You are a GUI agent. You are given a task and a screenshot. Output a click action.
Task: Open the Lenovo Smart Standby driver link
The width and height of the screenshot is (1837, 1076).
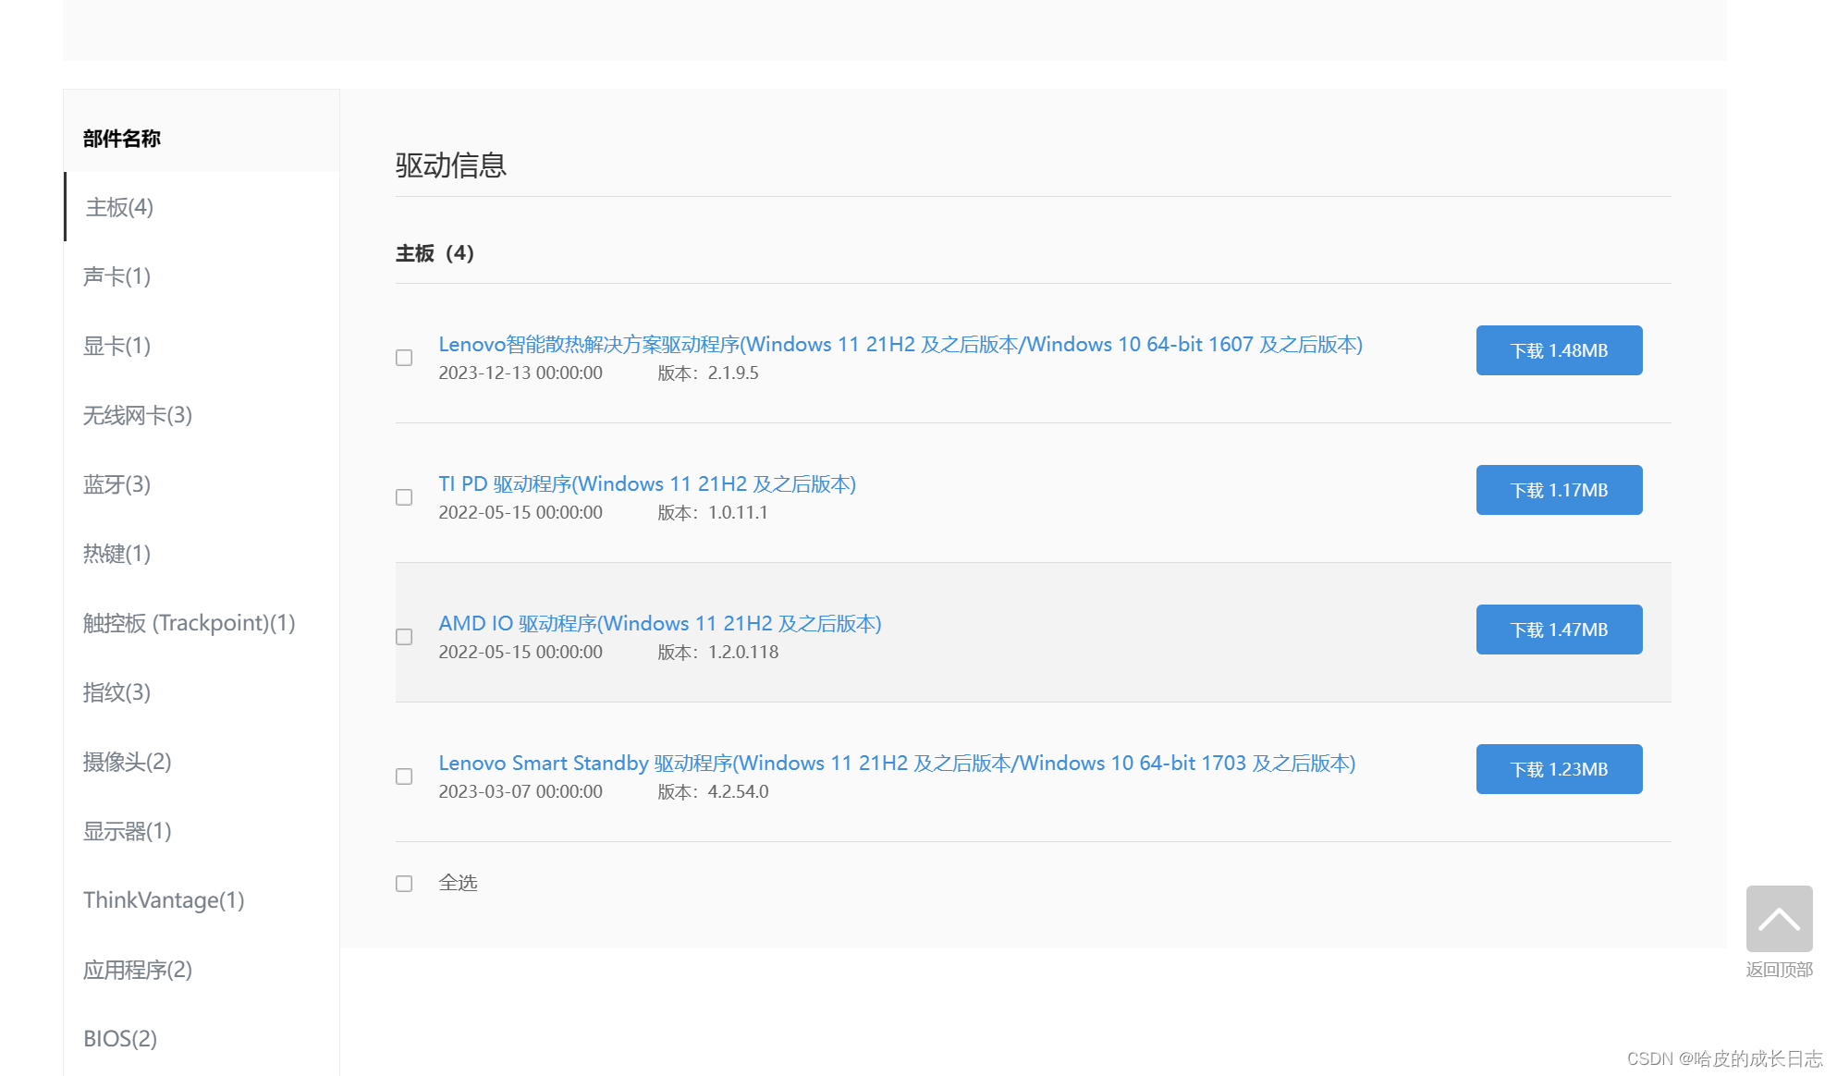pyautogui.click(x=896, y=764)
